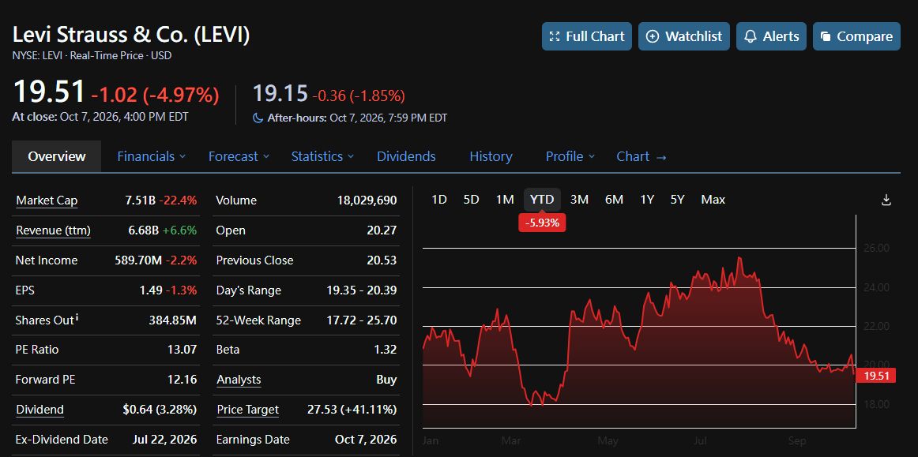Click the $0.64 (3.28%) dividend value
Screen dimensions: 918x457
160,409
